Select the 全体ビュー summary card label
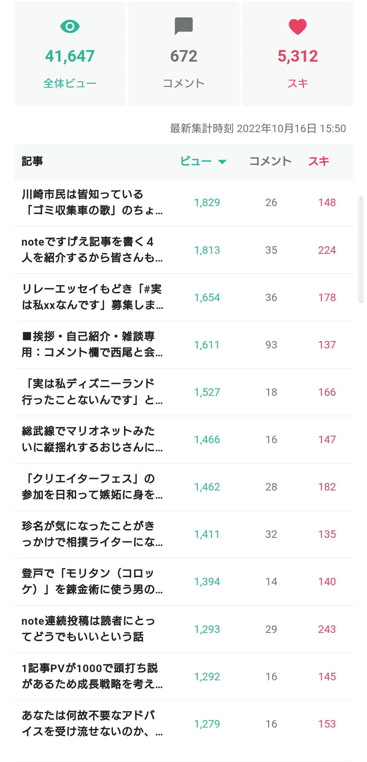This screenshot has width=367, height=762. (x=70, y=83)
